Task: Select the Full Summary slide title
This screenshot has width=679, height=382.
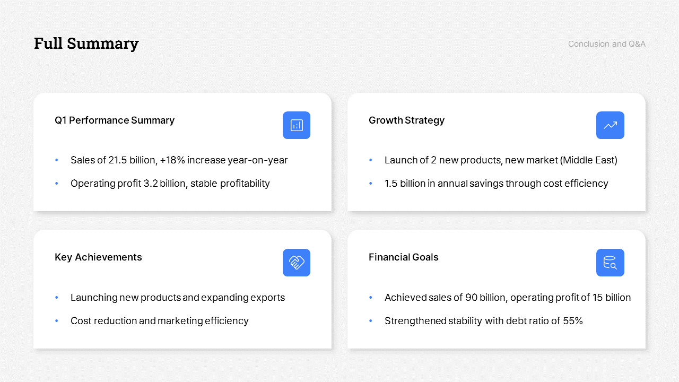Action: (x=86, y=44)
